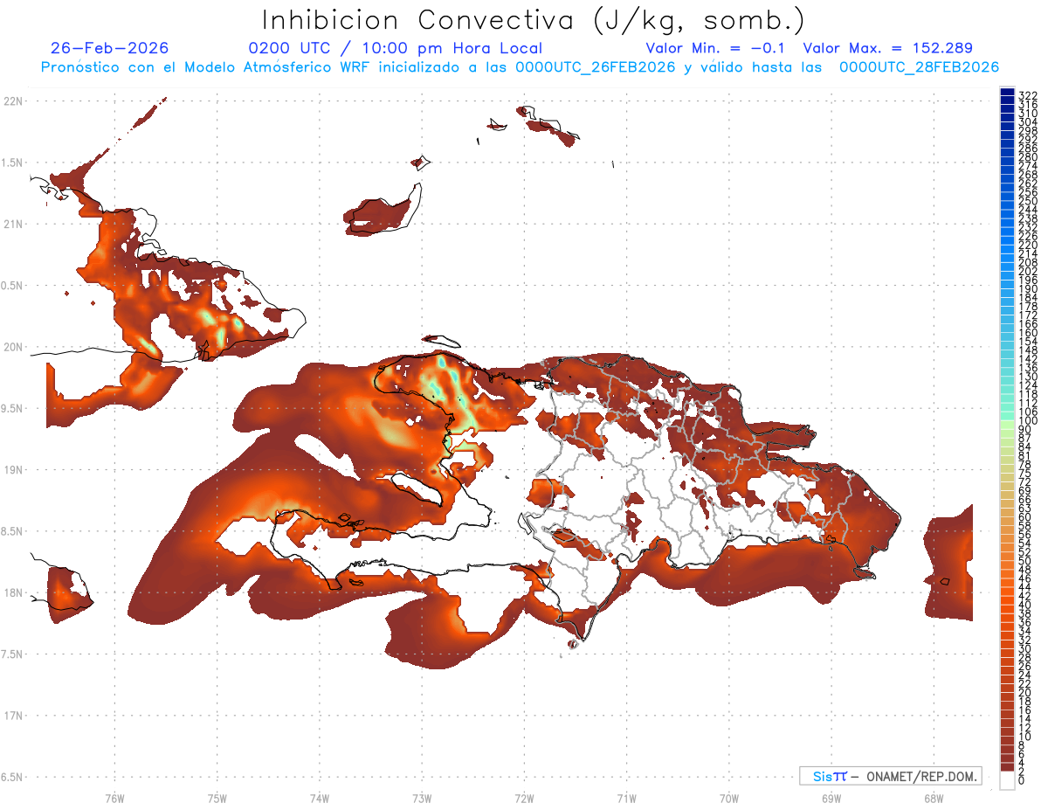Click the "22N" latitude label
Viewport: 1048px width, 810px height.
(12, 100)
